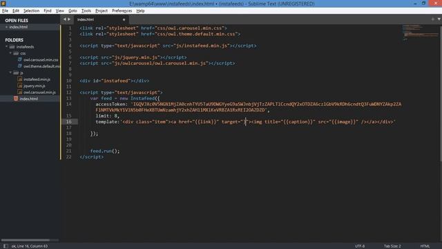Open instafeed.min.js in sidebar

[37, 80]
